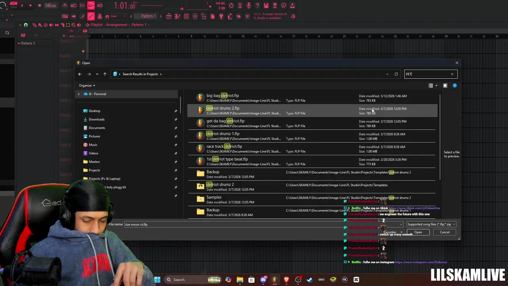Click the Open button

click(418, 232)
